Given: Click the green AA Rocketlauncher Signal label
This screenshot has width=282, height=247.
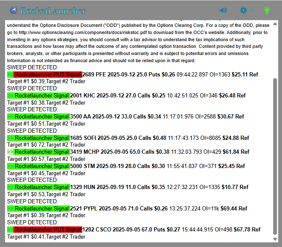Looking at the screenshot, I should [42, 116].
